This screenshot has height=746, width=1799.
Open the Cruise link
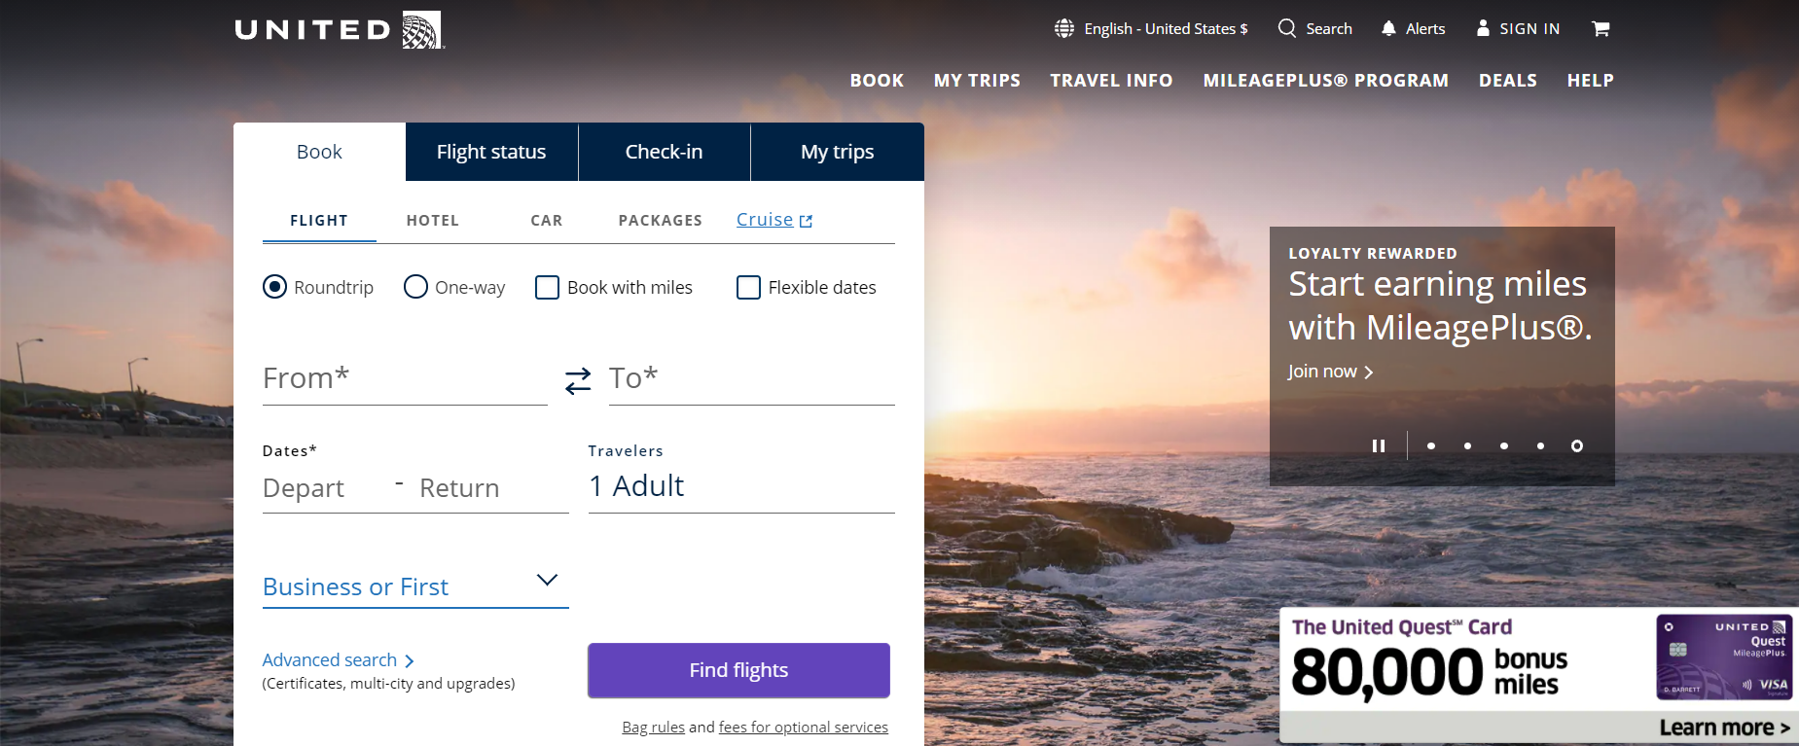tap(765, 220)
